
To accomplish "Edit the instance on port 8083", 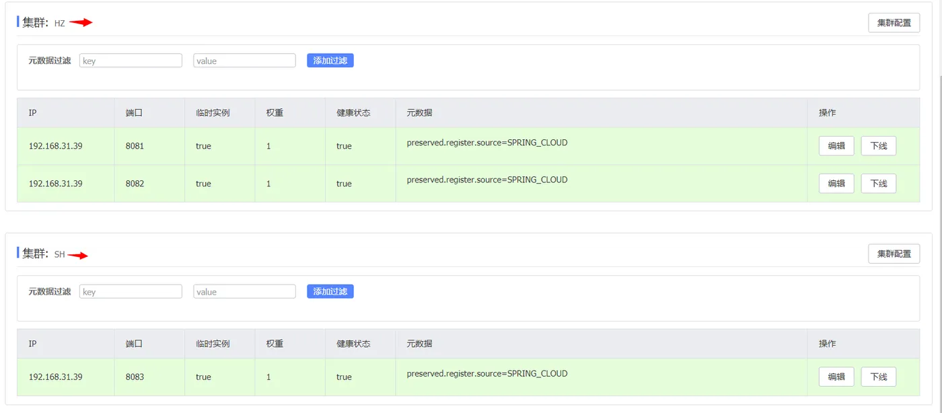I will (x=836, y=377).
